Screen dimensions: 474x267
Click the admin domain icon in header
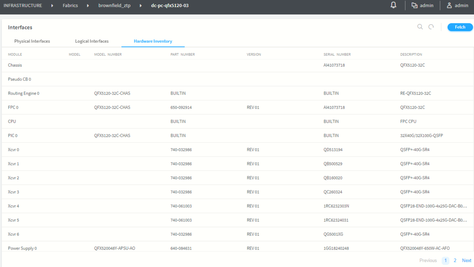(414, 6)
